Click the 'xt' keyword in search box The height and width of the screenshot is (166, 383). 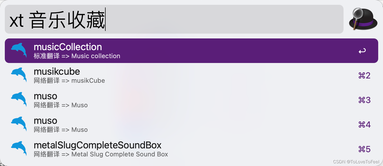[x=17, y=21]
